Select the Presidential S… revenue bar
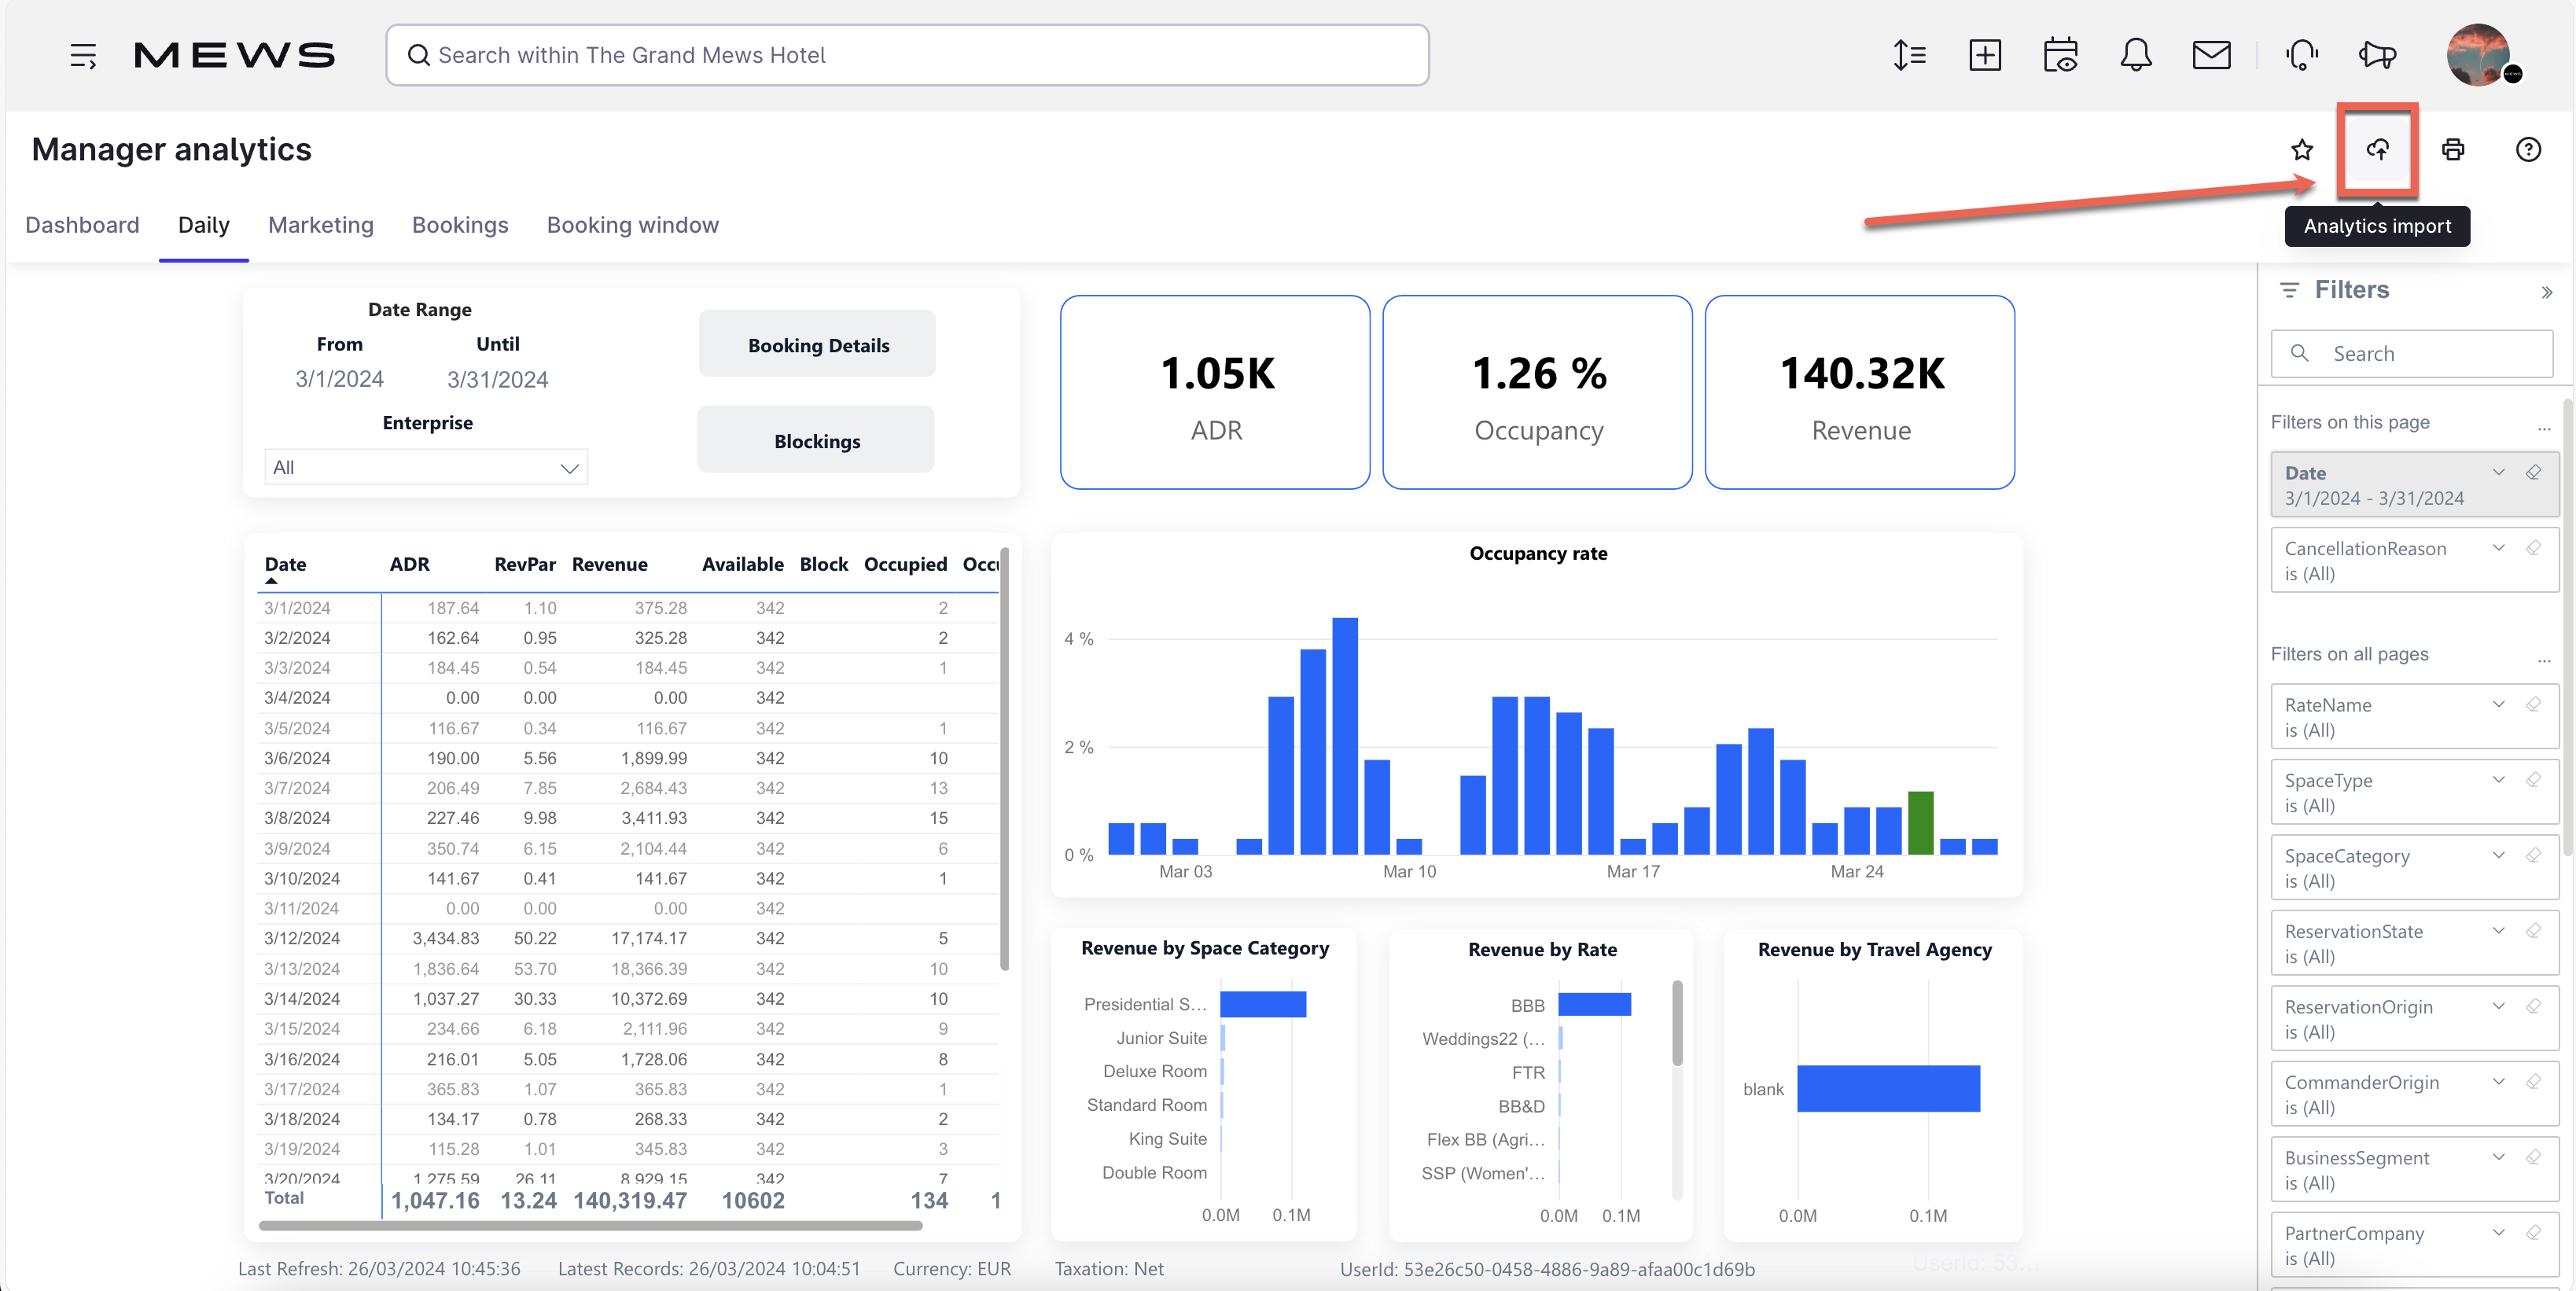 click(1262, 1004)
